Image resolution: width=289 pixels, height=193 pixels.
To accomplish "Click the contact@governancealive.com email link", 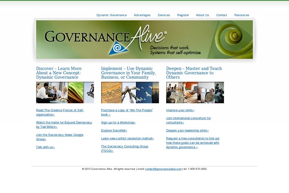I will 163,169.
